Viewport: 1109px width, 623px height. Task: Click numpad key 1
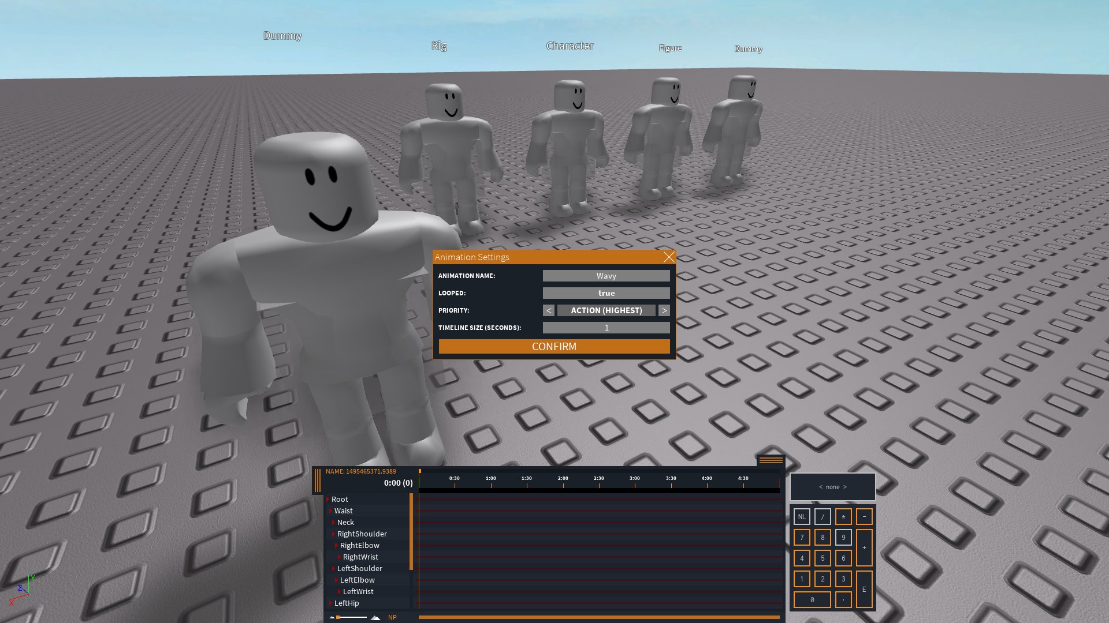(x=802, y=579)
